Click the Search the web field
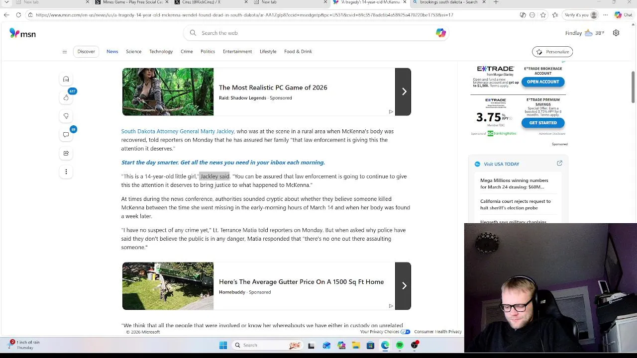637x358 pixels. [316, 33]
